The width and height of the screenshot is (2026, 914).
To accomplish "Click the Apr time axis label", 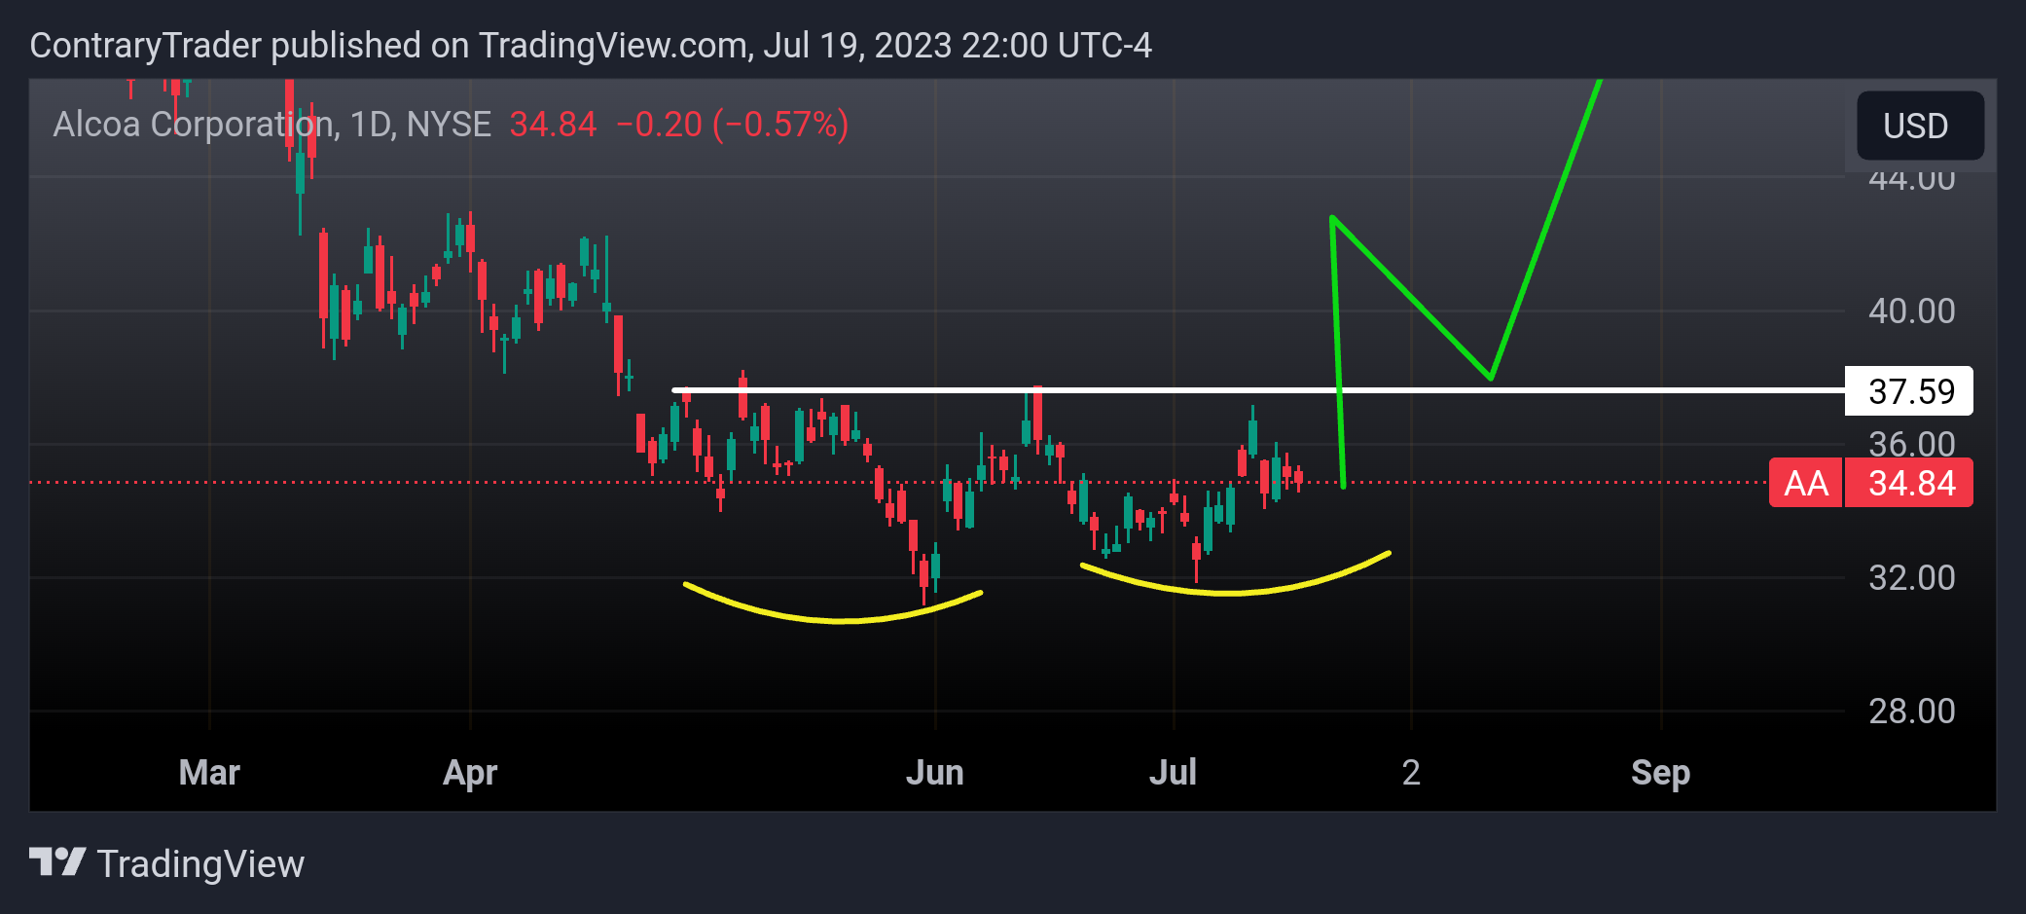I will 470,773.
